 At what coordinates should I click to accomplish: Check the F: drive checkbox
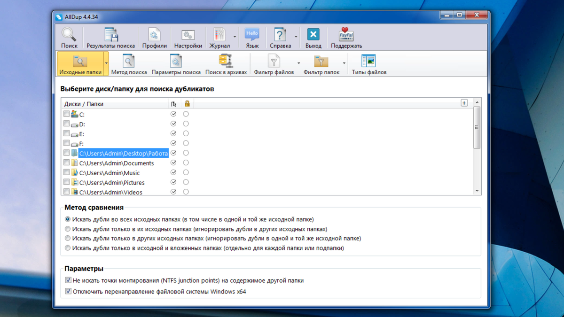pos(66,143)
